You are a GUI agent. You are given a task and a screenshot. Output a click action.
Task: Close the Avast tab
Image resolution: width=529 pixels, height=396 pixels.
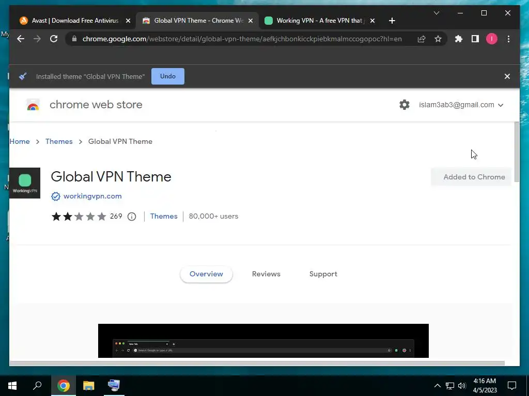[x=128, y=21]
